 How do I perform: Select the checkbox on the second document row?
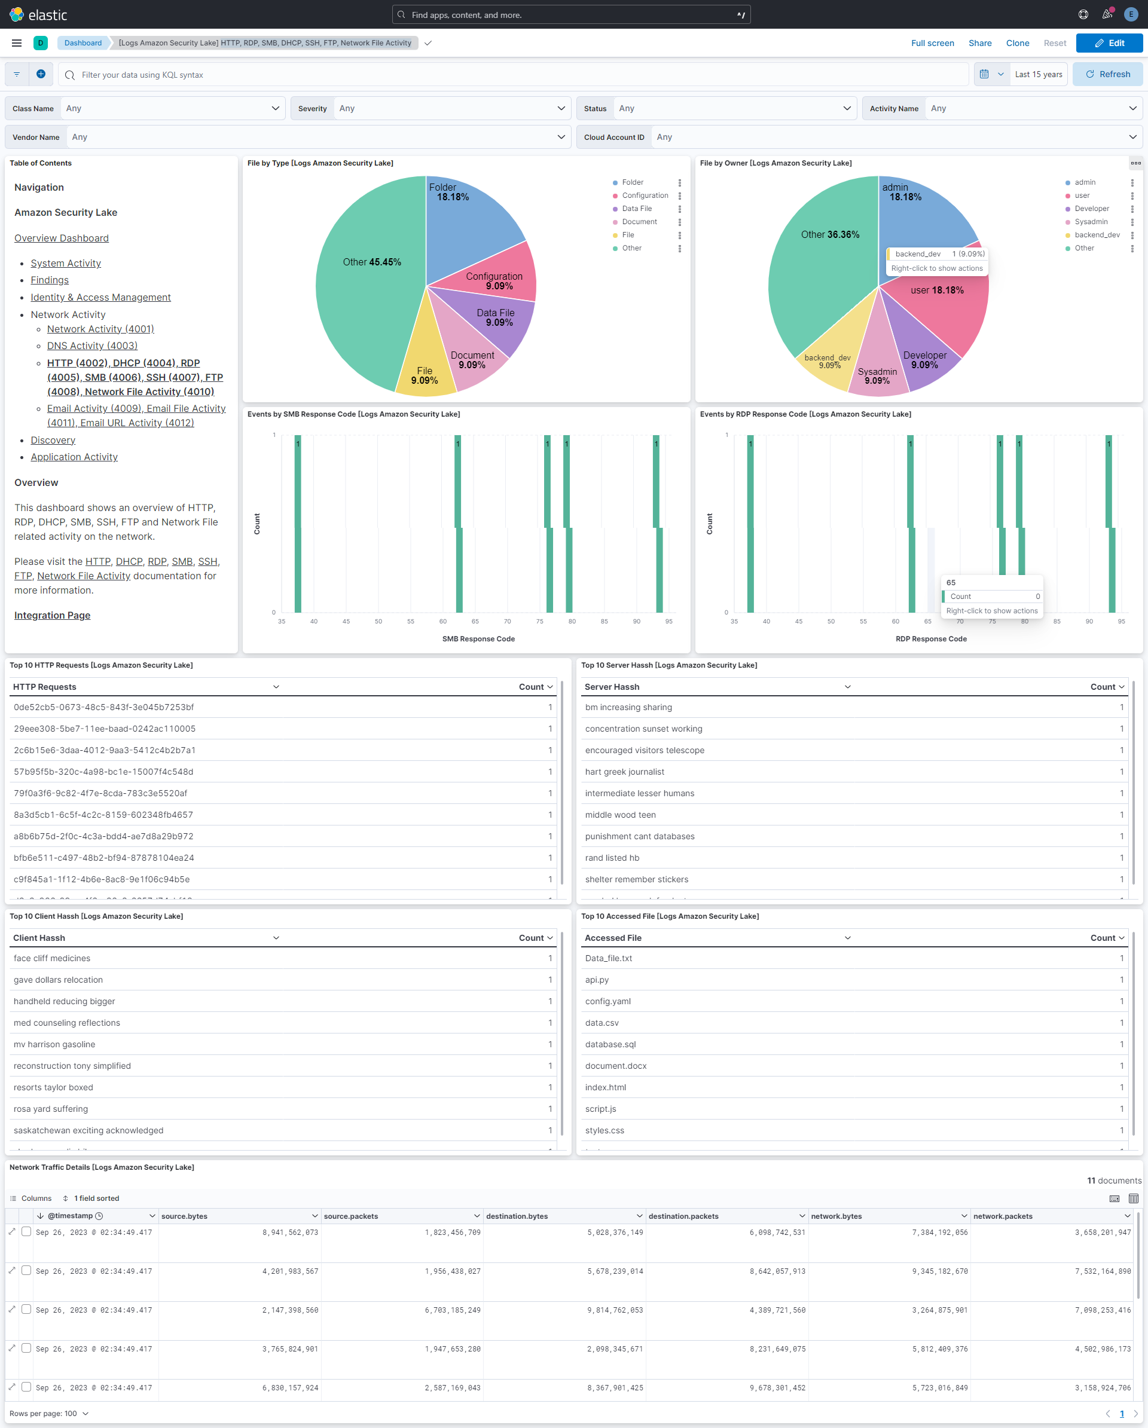click(x=26, y=1271)
